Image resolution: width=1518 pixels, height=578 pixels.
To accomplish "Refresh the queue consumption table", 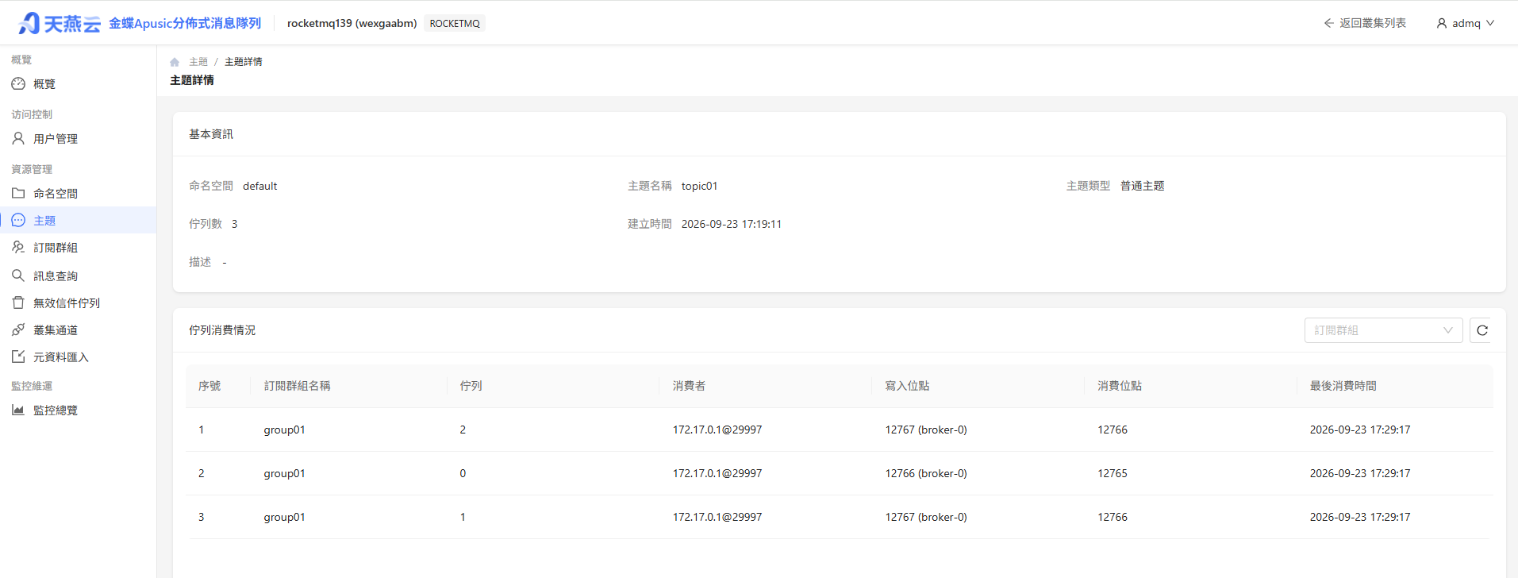I will click(x=1481, y=330).
